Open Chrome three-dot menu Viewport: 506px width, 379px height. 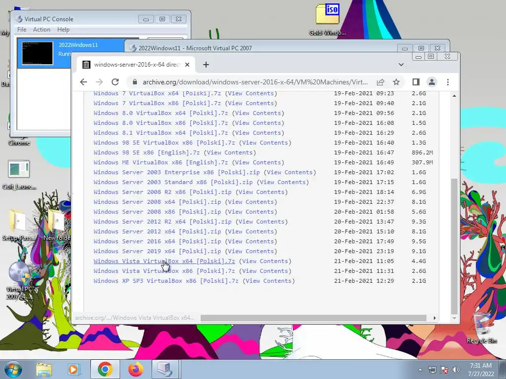[x=448, y=82]
